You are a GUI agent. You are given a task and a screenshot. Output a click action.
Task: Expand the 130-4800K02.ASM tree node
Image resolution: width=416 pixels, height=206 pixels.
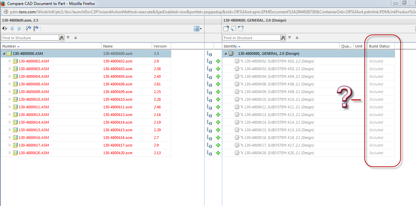click(10, 61)
